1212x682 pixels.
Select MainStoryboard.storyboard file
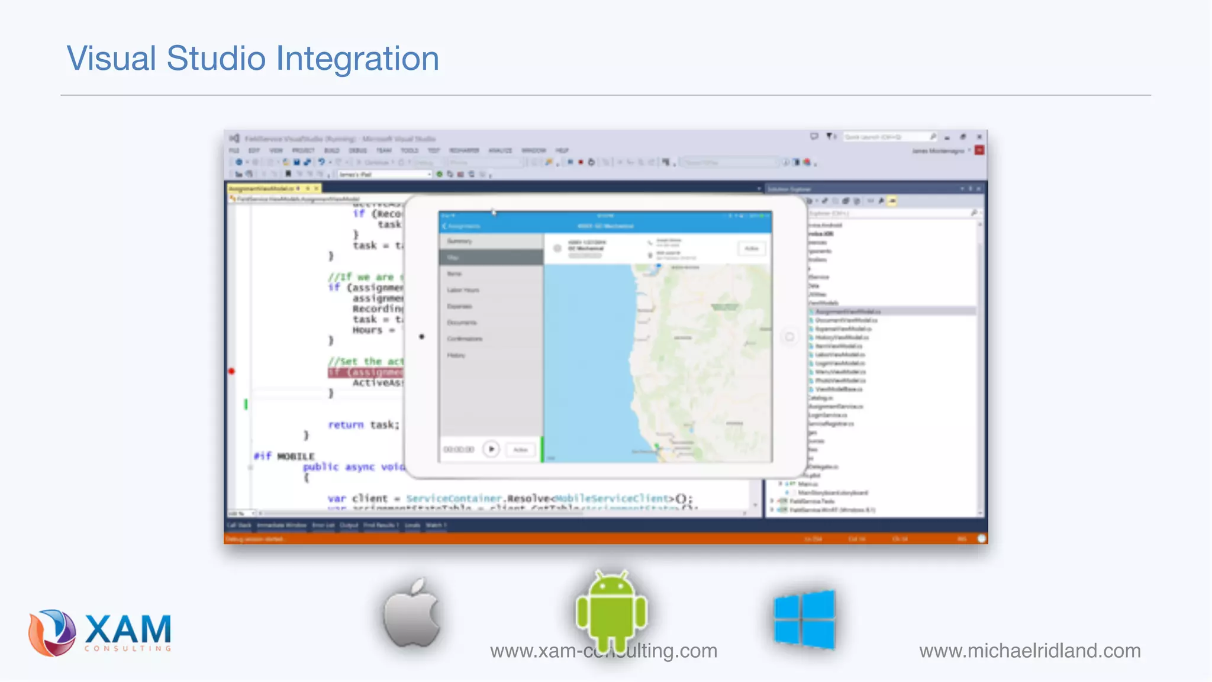833,493
